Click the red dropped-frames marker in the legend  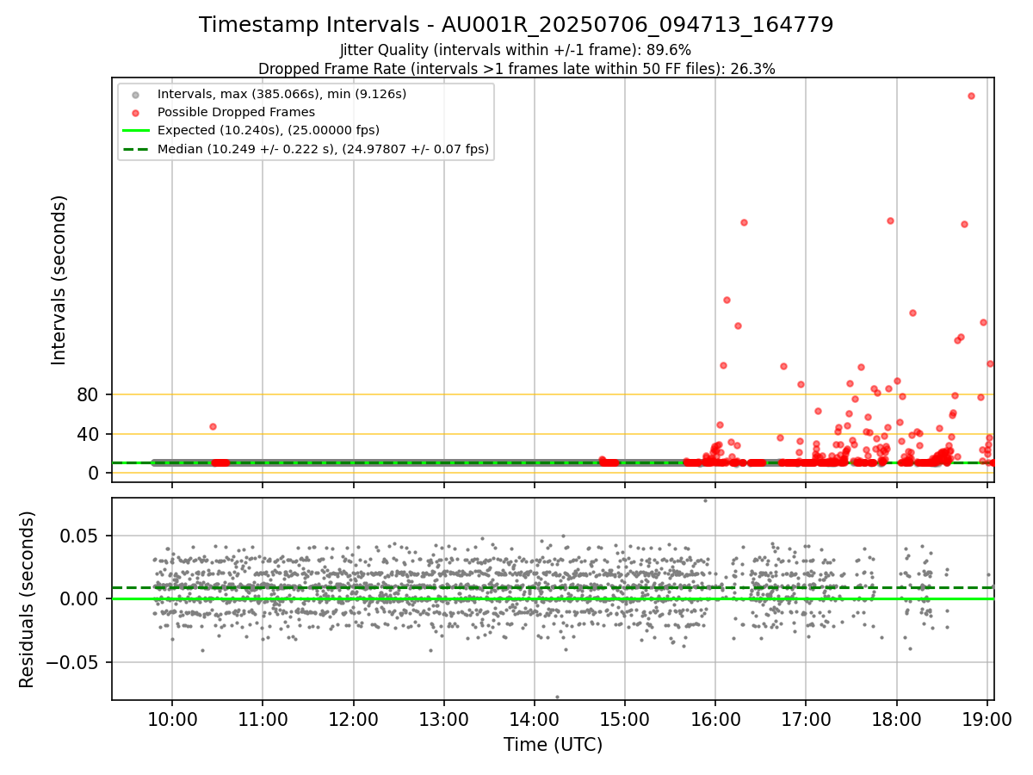coord(134,112)
